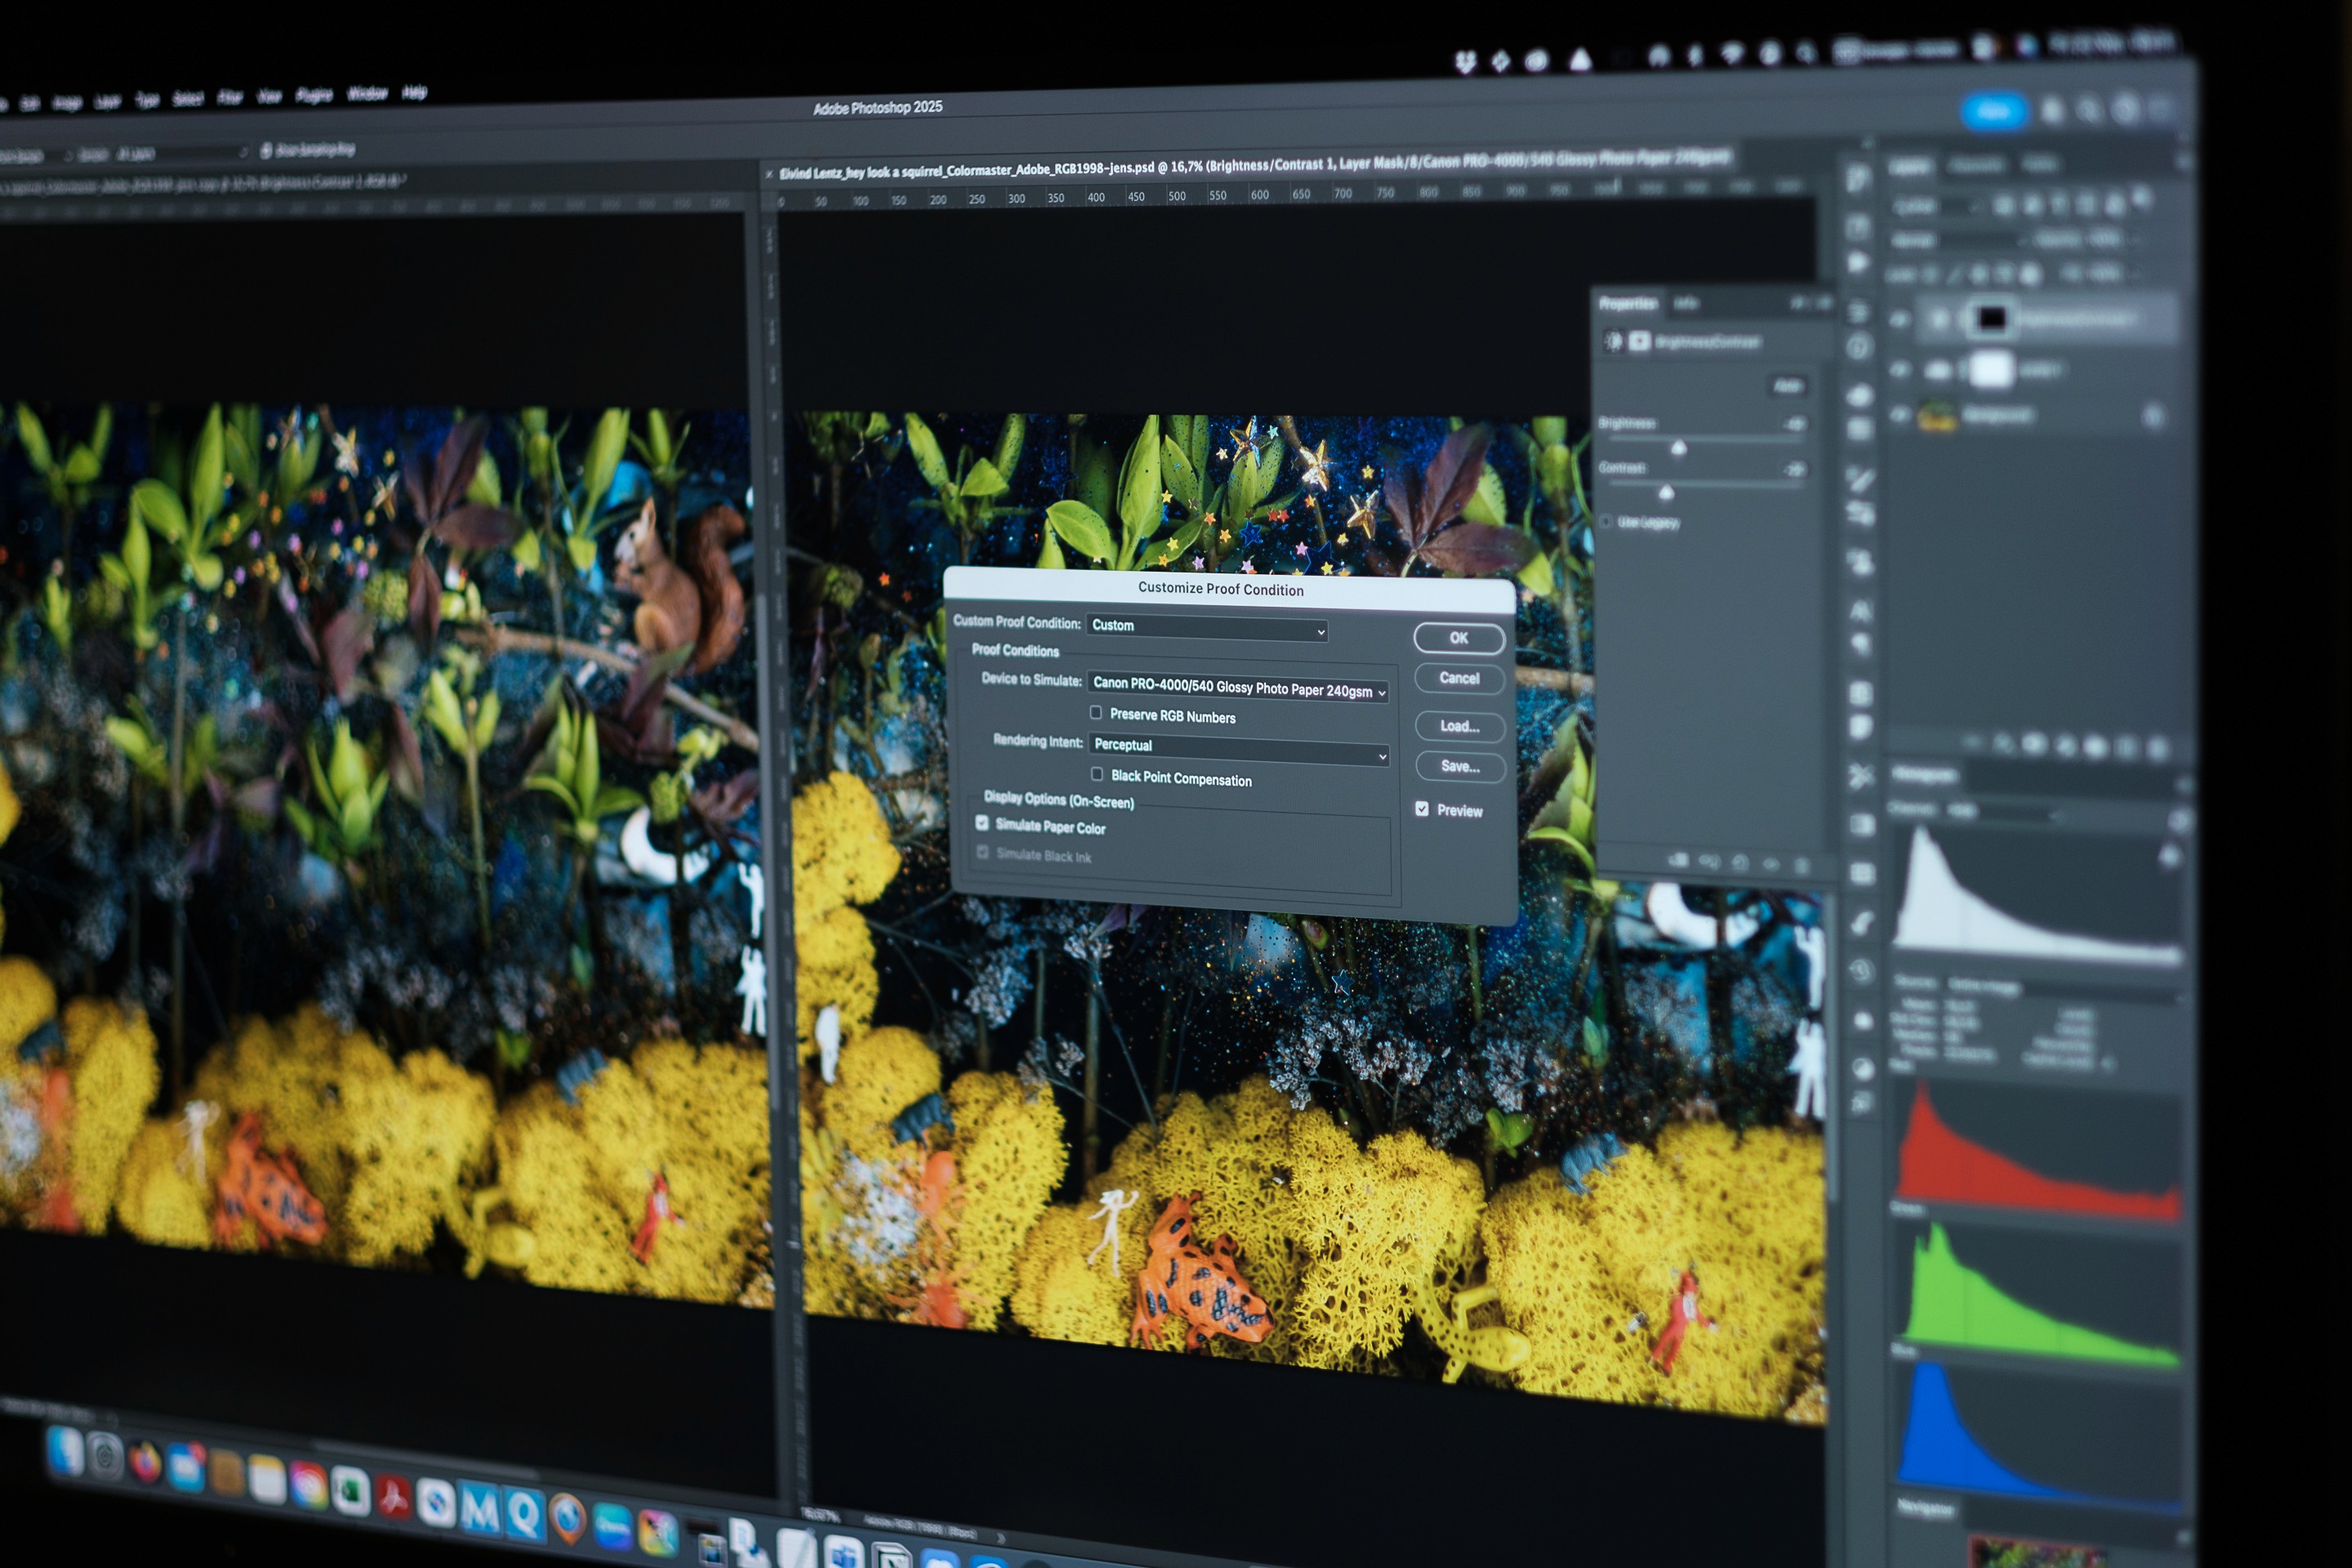Click the Load... button
This screenshot has height=1568, width=2352.
pyautogui.click(x=1459, y=726)
